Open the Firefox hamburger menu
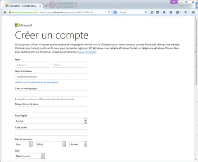198x162 pixels. pyautogui.click(x=193, y=12)
